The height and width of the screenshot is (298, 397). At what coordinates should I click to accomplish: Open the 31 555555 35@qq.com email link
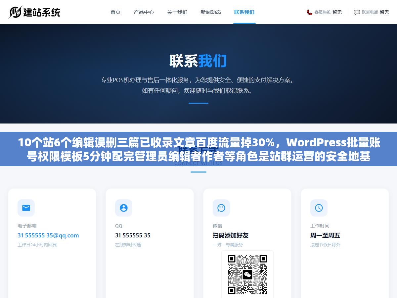pos(48,235)
